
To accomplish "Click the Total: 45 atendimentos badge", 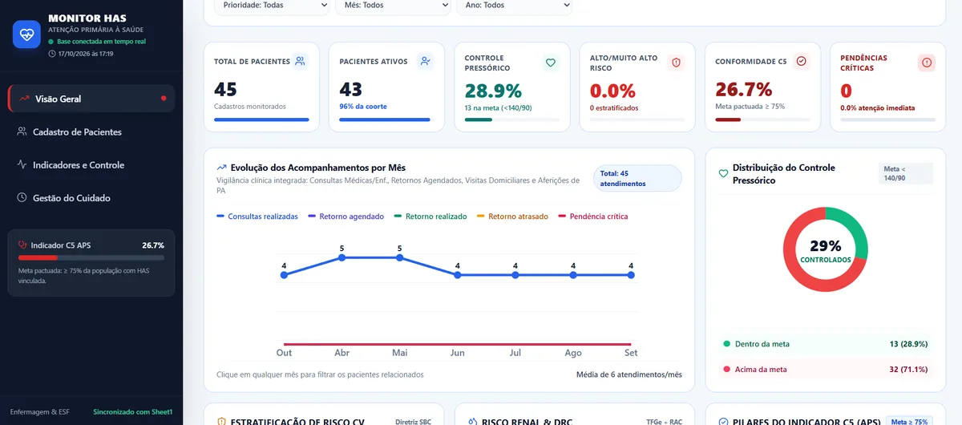I will tap(637, 178).
